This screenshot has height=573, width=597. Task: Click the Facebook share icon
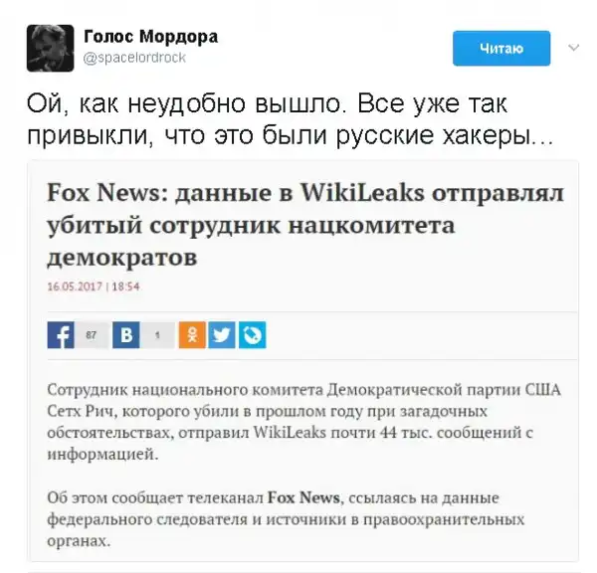pyautogui.click(x=61, y=335)
